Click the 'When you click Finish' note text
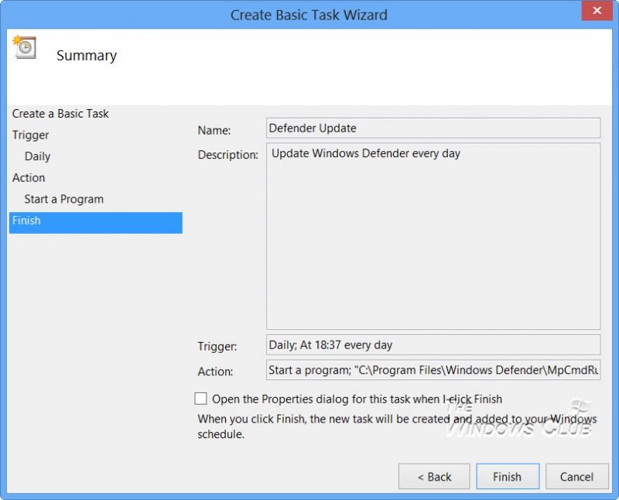The width and height of the screenshot is (619, 500). click(x=397, y=426)
